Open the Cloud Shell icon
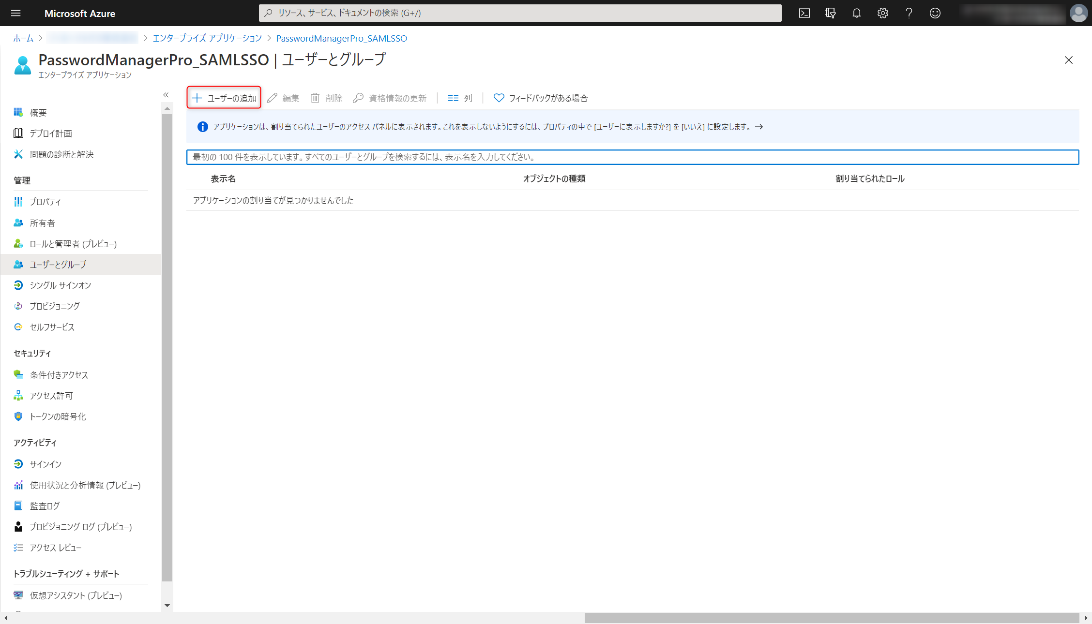 (x=804, y=13)
